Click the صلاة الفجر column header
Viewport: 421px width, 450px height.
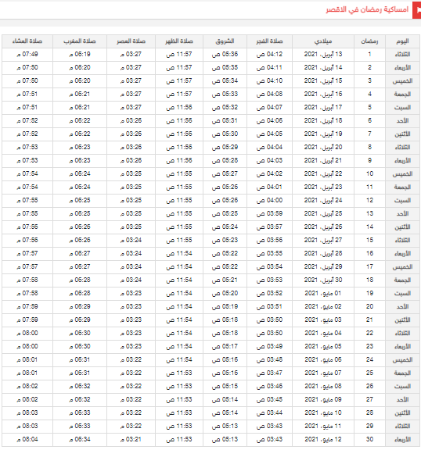269,41
